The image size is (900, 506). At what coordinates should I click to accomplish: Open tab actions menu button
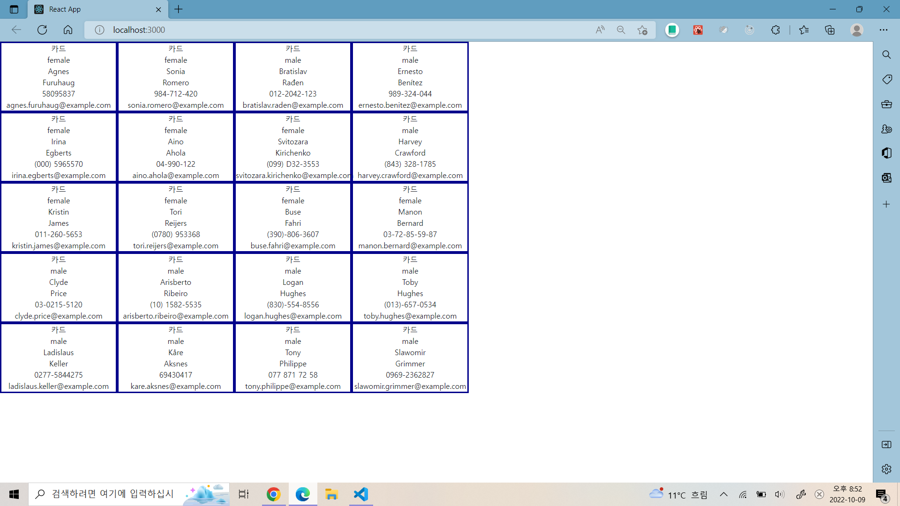click(14, 9)
